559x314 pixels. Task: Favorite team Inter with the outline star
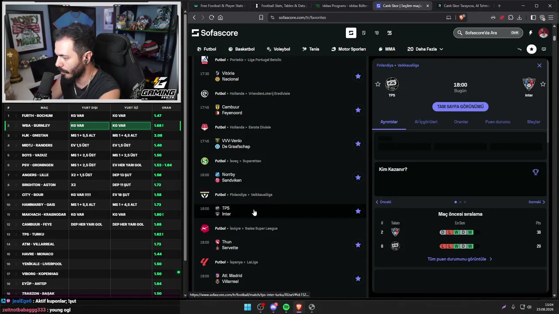543,84
